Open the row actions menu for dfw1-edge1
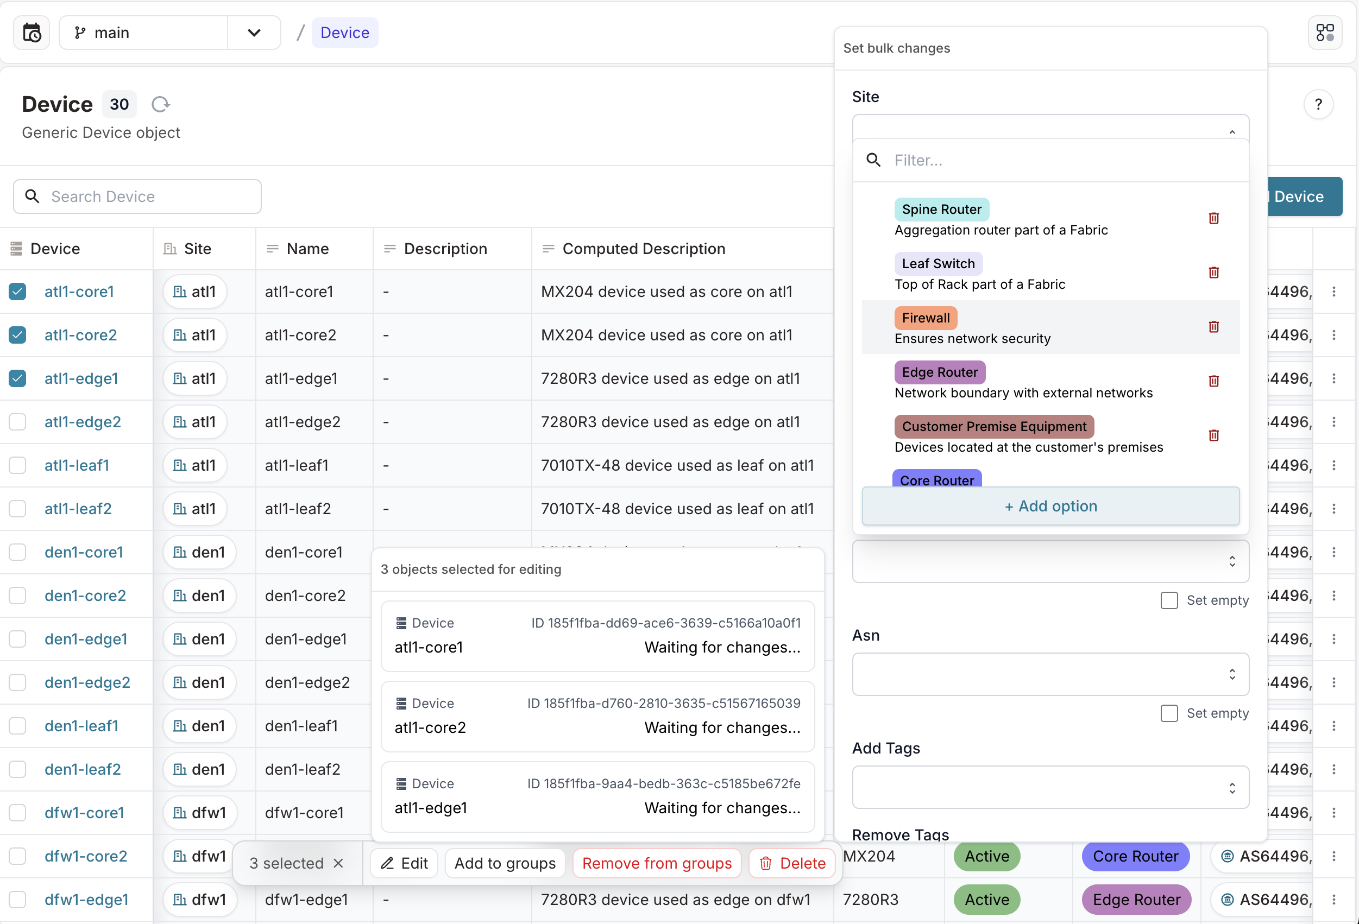1359x924 pixels. click(1335, 900)
